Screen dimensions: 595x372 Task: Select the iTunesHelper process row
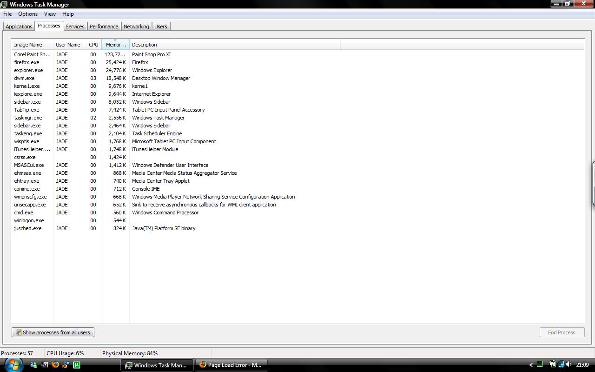point(176,149)
